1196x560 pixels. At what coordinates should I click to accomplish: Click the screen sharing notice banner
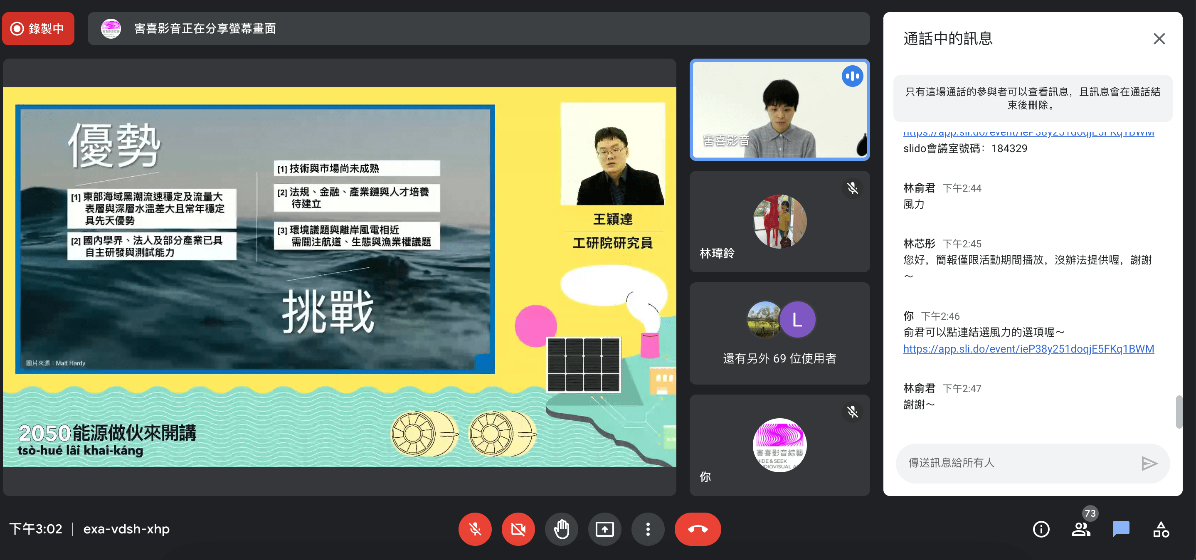478,29
